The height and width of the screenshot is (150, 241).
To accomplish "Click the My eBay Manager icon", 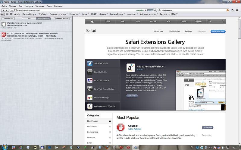I will (90, 97).
